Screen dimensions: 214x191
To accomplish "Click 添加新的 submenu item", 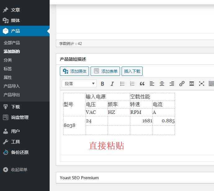I will (12, 51).
